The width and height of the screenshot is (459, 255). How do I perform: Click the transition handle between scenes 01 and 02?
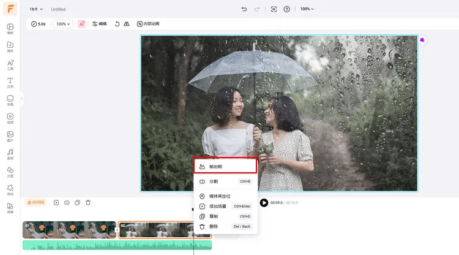117,230
